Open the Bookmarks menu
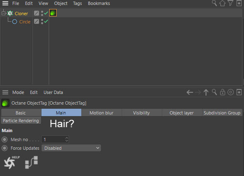The width and height of the screenshot is (244, 176). pos(99,3)
